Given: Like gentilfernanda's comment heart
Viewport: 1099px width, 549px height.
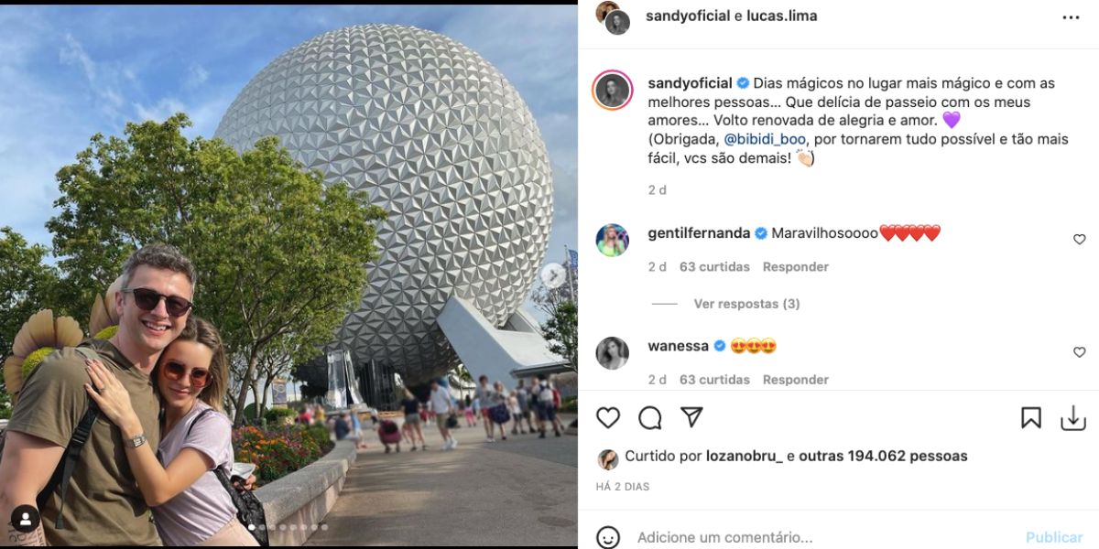Looking at the screenshot, I should [1079, 240].
